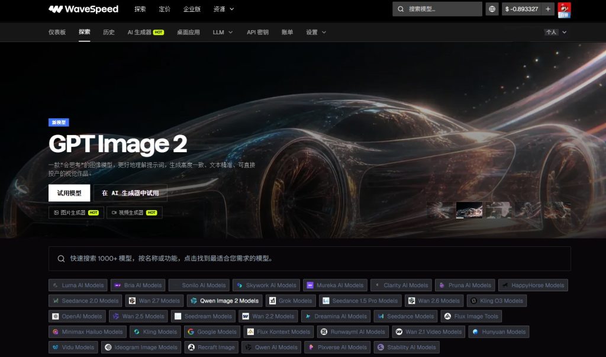Switch to the 仪表板 tab
Viewport: 606px width, 357px height.
click(57, 32)
